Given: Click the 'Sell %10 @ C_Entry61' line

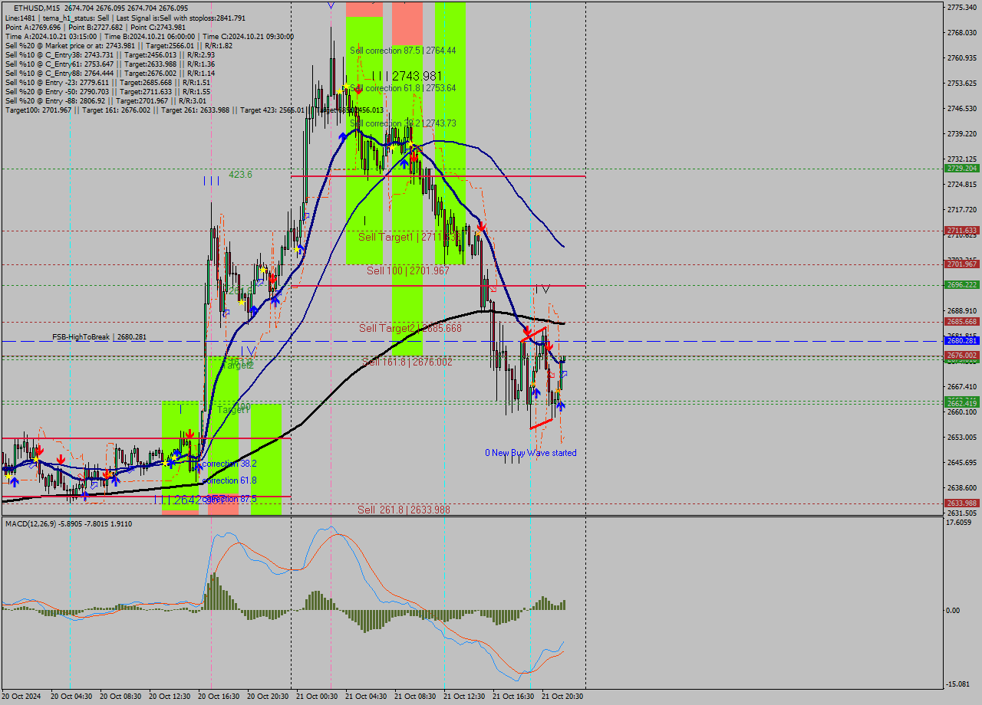Looking at the screenshot, I should [110, 64].
